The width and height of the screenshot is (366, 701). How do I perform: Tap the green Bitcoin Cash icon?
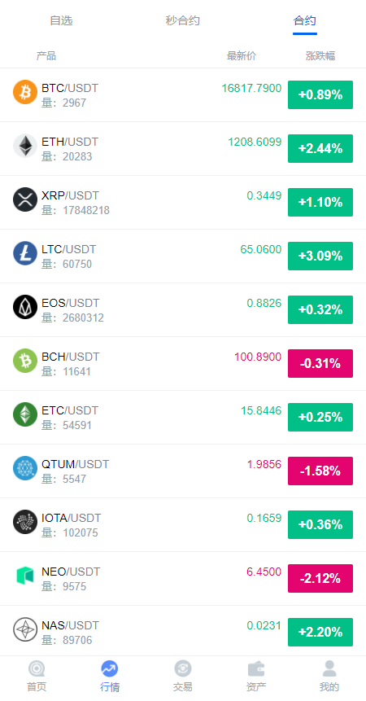coord(25,361)
